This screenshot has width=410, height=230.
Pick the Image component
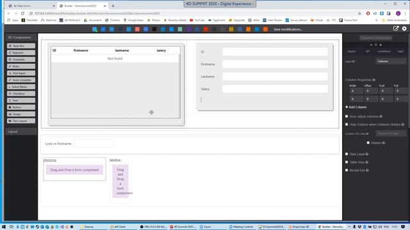(21, 114)
